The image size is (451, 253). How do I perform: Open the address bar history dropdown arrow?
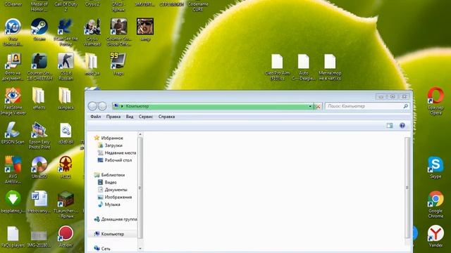click(x=310, y=106)
